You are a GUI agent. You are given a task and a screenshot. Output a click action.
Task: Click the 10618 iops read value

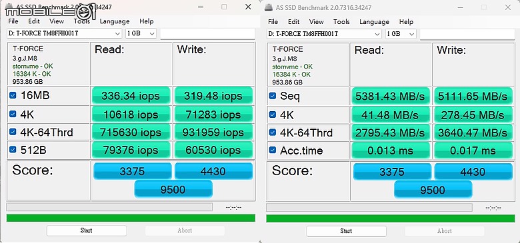coord(131,115)
